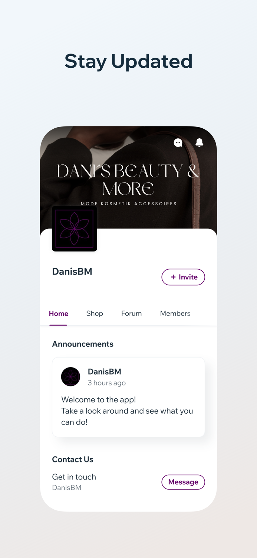Click DanisBM under Get in touch

pos(67,487)
